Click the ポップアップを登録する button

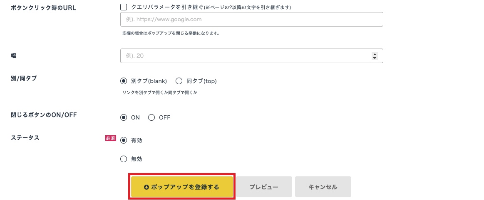pos(182,187)
